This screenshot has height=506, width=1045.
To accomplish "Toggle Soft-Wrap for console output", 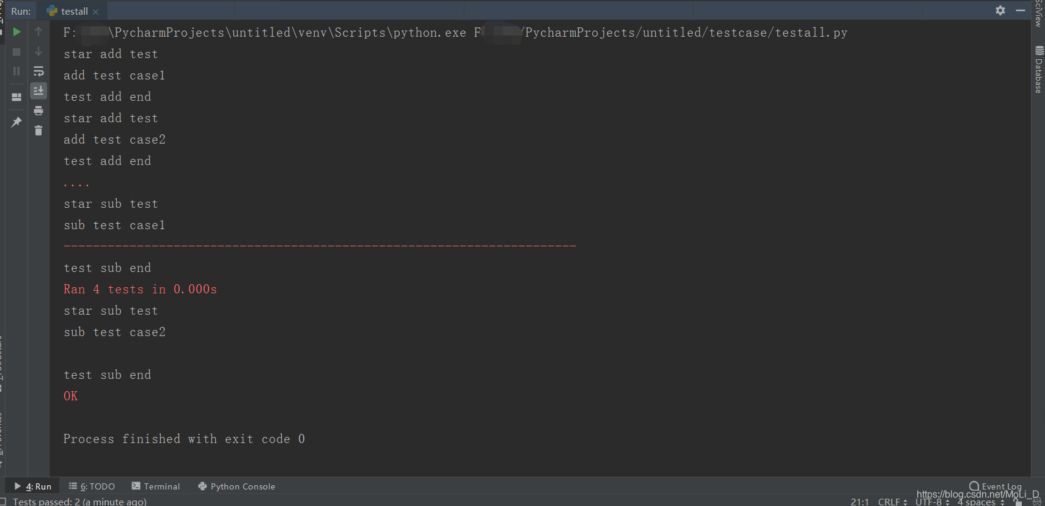I will (x=38, y=71).
